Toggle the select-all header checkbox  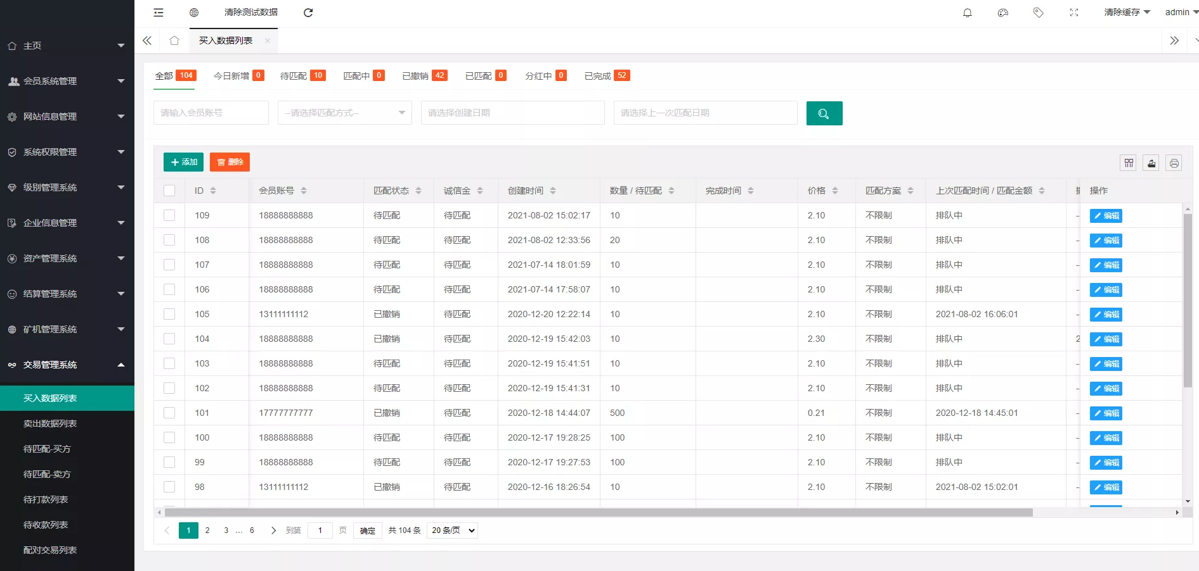click(x=169, y=191)
